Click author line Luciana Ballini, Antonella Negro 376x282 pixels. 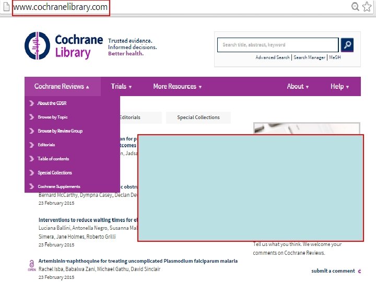coord(88,228)
